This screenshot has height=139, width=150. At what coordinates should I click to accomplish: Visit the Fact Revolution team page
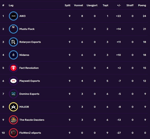click(x=29, y=68)
